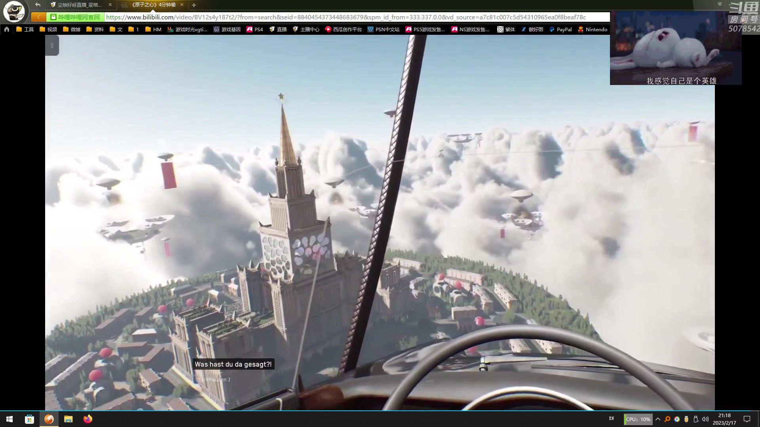Viewport: 760px width, 427px height.
Task: Open the 资料 bookmark folder
Action: point(95,29)
